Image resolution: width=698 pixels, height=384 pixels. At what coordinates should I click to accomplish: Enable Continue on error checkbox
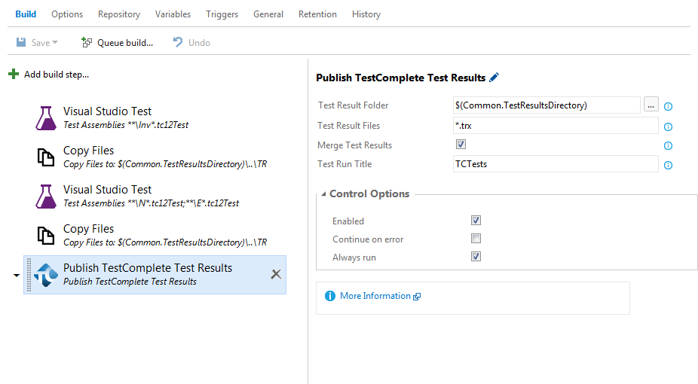pyautogui.click(x=476, y=239)
